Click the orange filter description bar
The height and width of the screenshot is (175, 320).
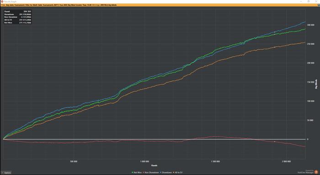tap(160, 5)
